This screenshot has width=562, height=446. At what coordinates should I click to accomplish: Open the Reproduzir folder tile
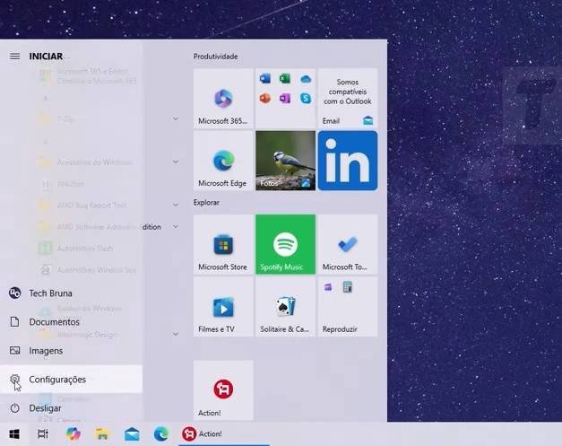[x=348, y=306]
